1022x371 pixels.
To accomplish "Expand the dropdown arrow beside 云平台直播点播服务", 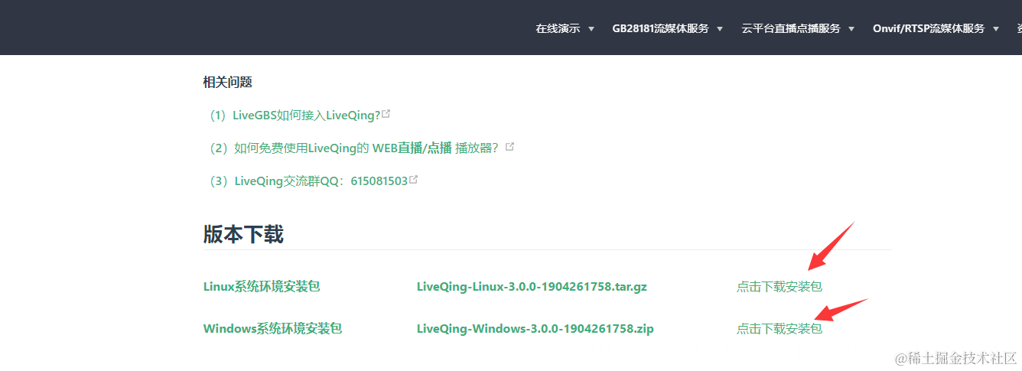I will 851,29.
